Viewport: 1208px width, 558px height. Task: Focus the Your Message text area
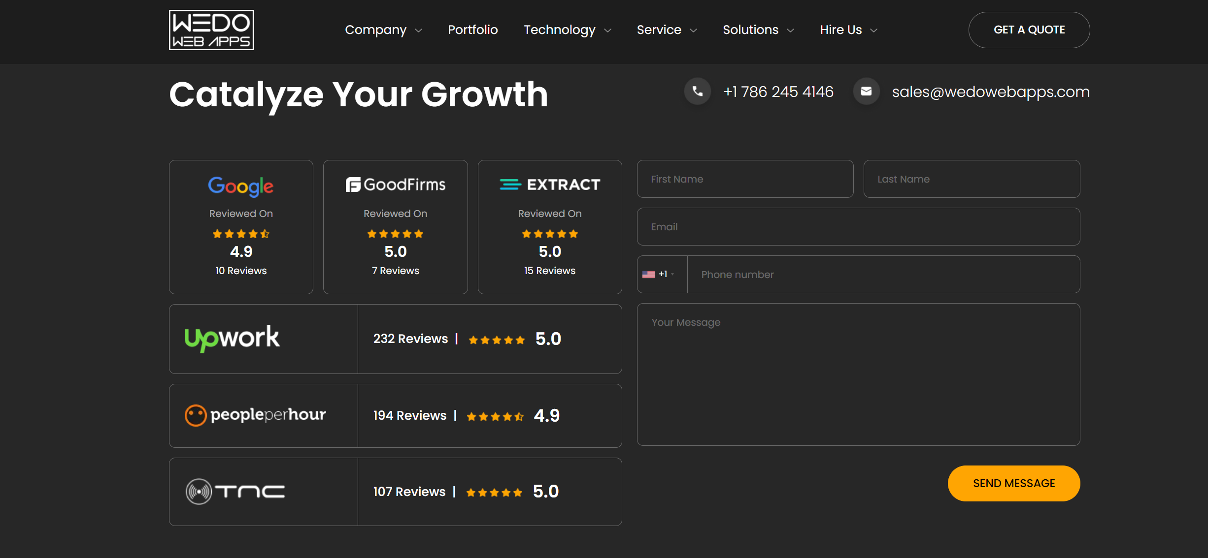[859, 374]
